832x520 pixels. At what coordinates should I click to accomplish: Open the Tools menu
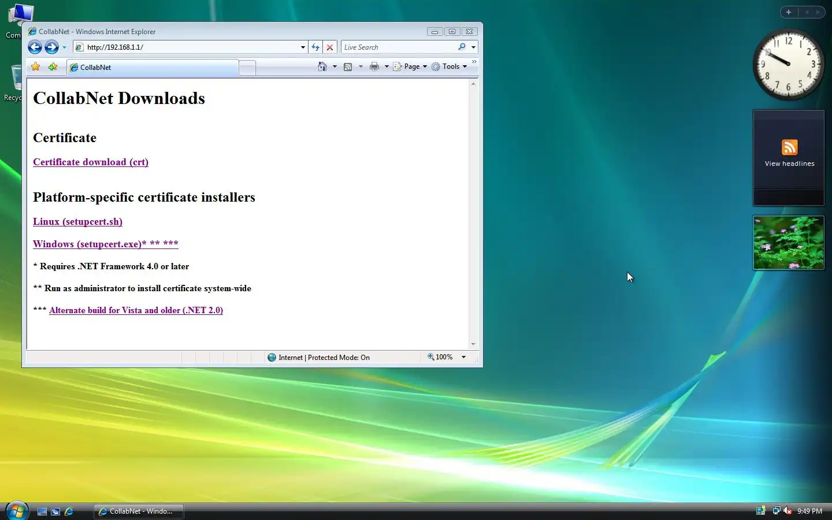point(449,66)
